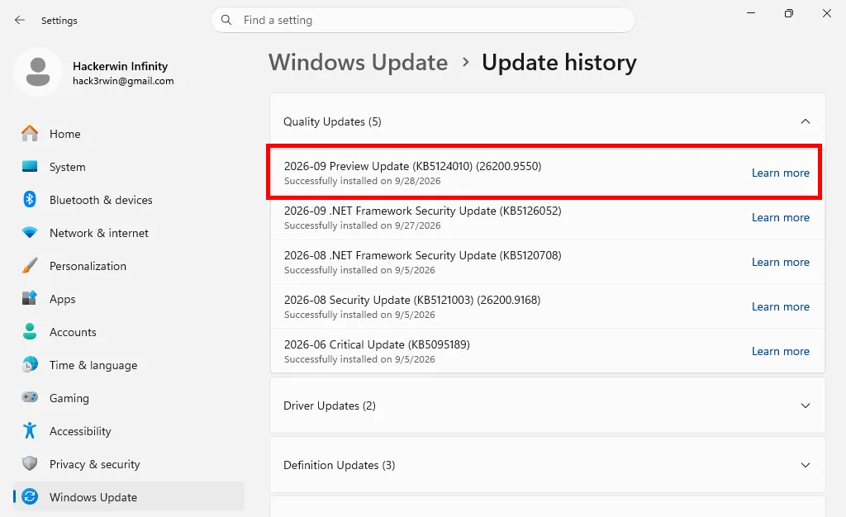Click the Quality Updates (5) heading

click(x=332, y=122)
